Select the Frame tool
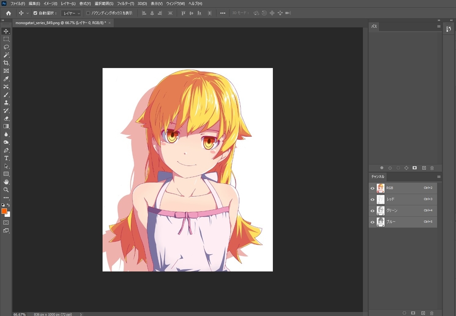The image size is (456, 316). pyautogui.click(x=6, y=71)
